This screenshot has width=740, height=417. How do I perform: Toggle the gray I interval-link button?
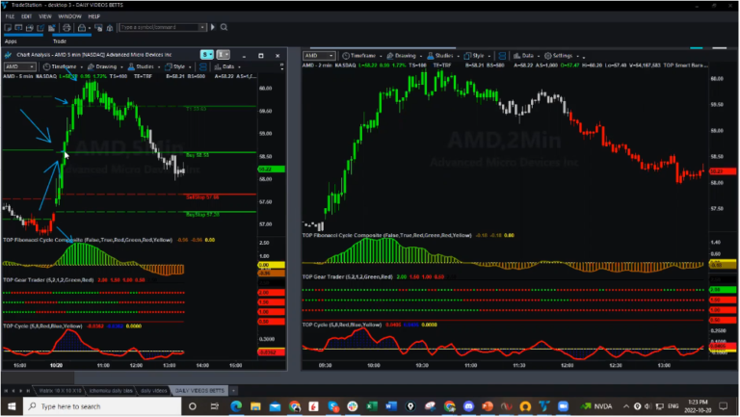click(x=224, y=55)
